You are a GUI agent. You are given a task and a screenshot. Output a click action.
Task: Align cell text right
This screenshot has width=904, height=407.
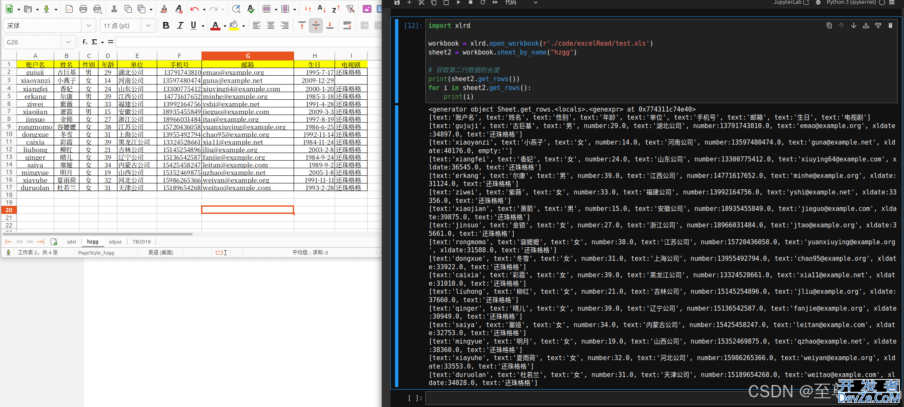click(x=285, y=26)
